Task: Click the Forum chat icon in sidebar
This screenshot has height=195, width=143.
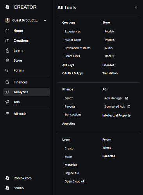Action: 7,70
